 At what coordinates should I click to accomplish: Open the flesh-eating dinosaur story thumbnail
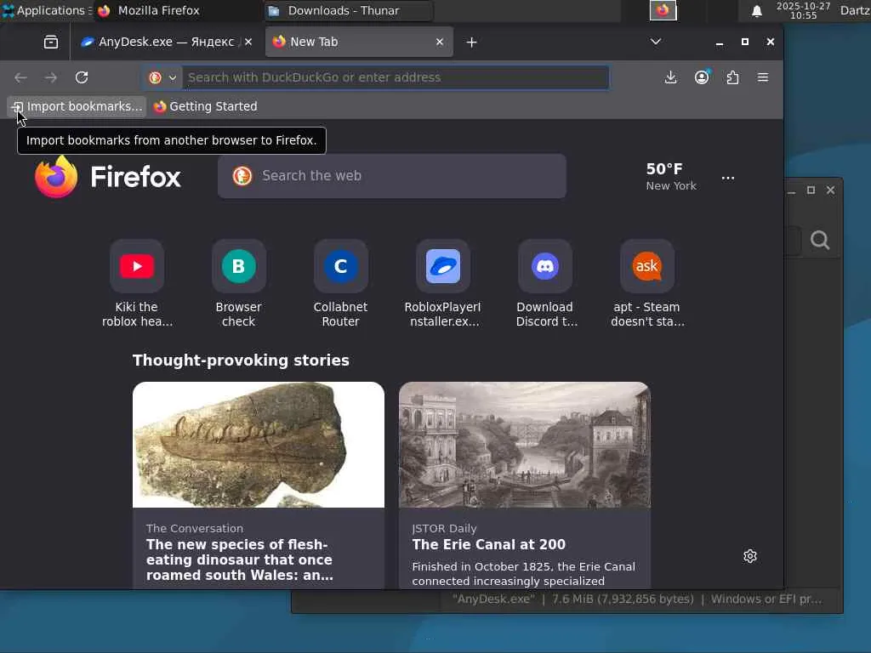coord(259,445)
